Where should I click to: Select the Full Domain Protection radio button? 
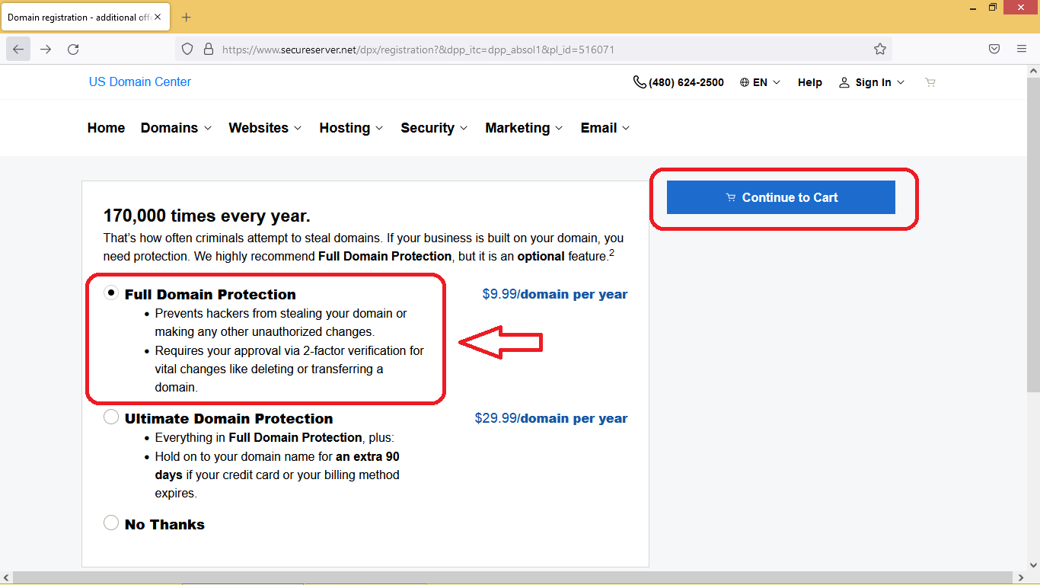click(111, 292)
